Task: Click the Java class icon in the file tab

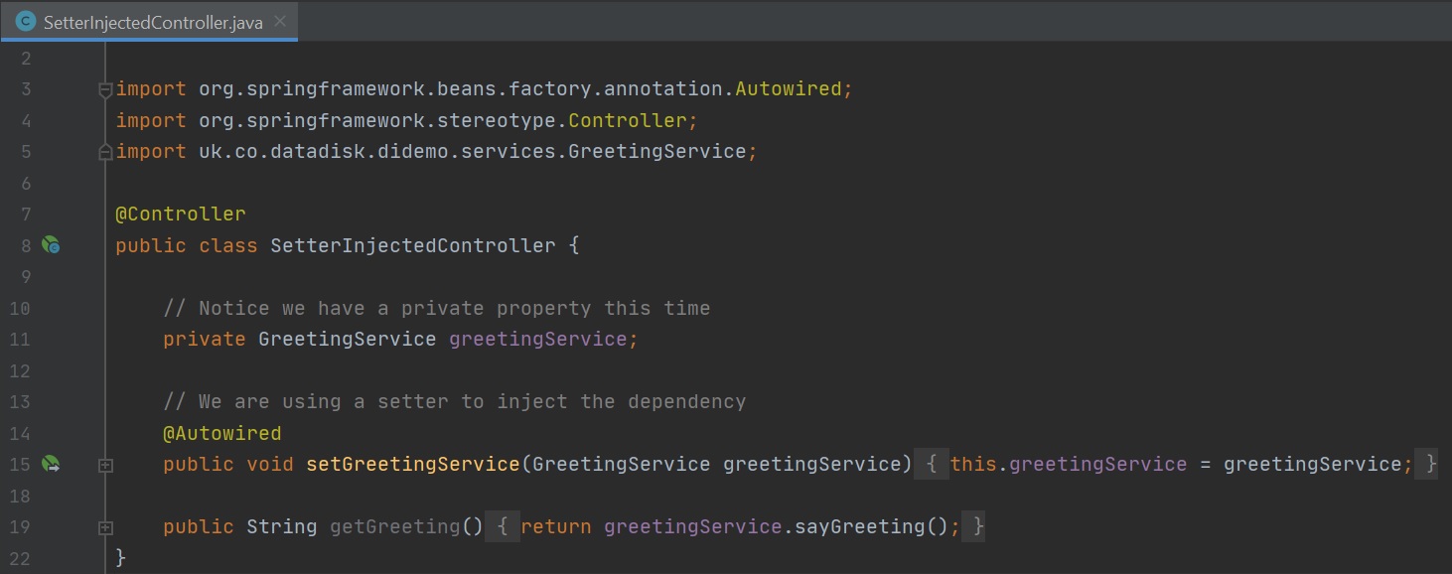Action: 26,21
